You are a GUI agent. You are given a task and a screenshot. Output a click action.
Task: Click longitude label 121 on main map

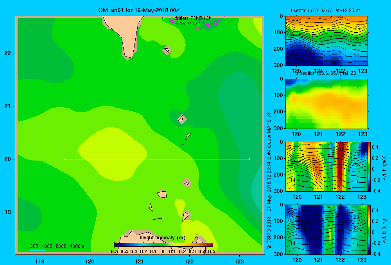[x=140, y=261]
